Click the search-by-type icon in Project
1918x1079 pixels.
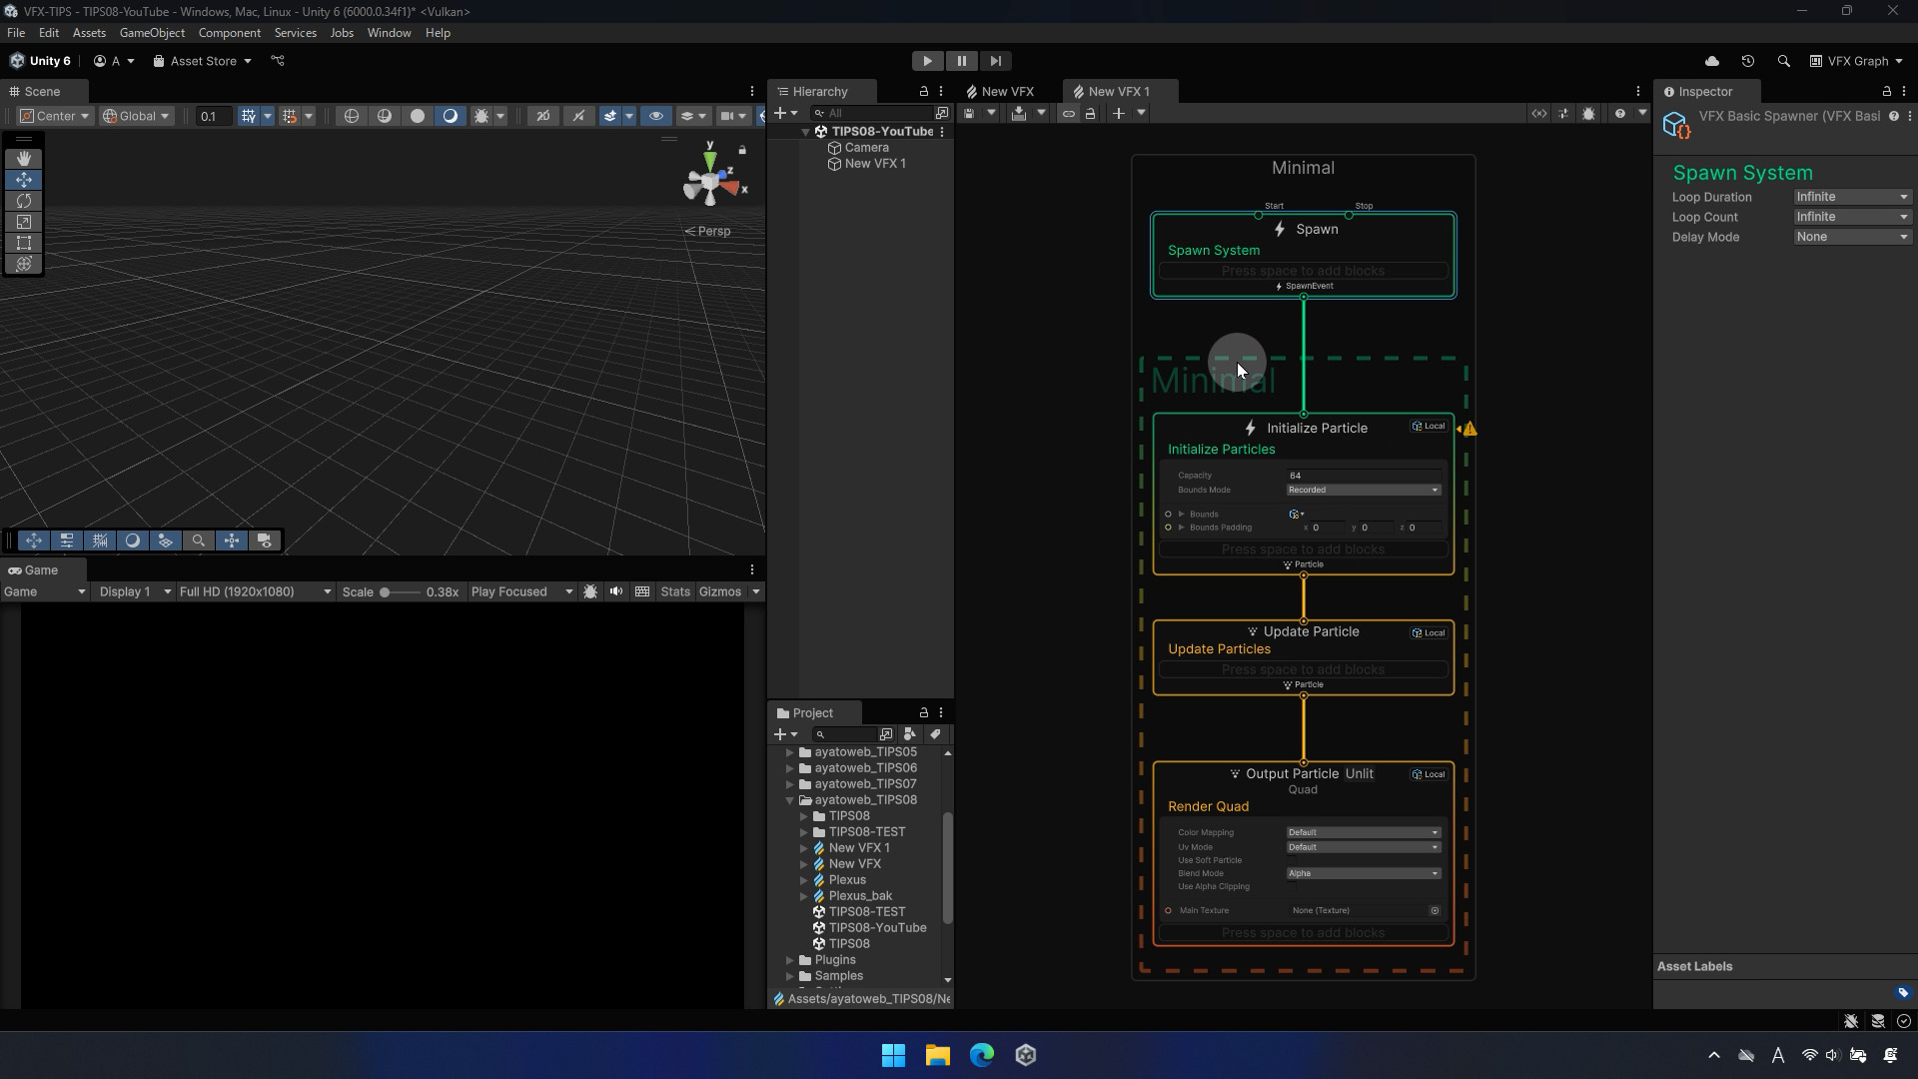(910, 734)
